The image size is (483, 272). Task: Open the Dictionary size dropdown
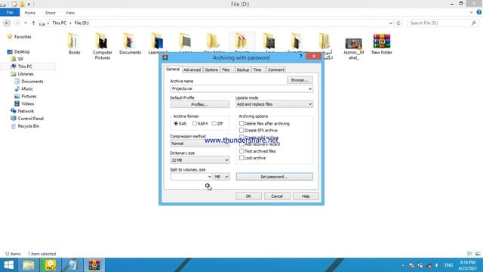point(226,160)
